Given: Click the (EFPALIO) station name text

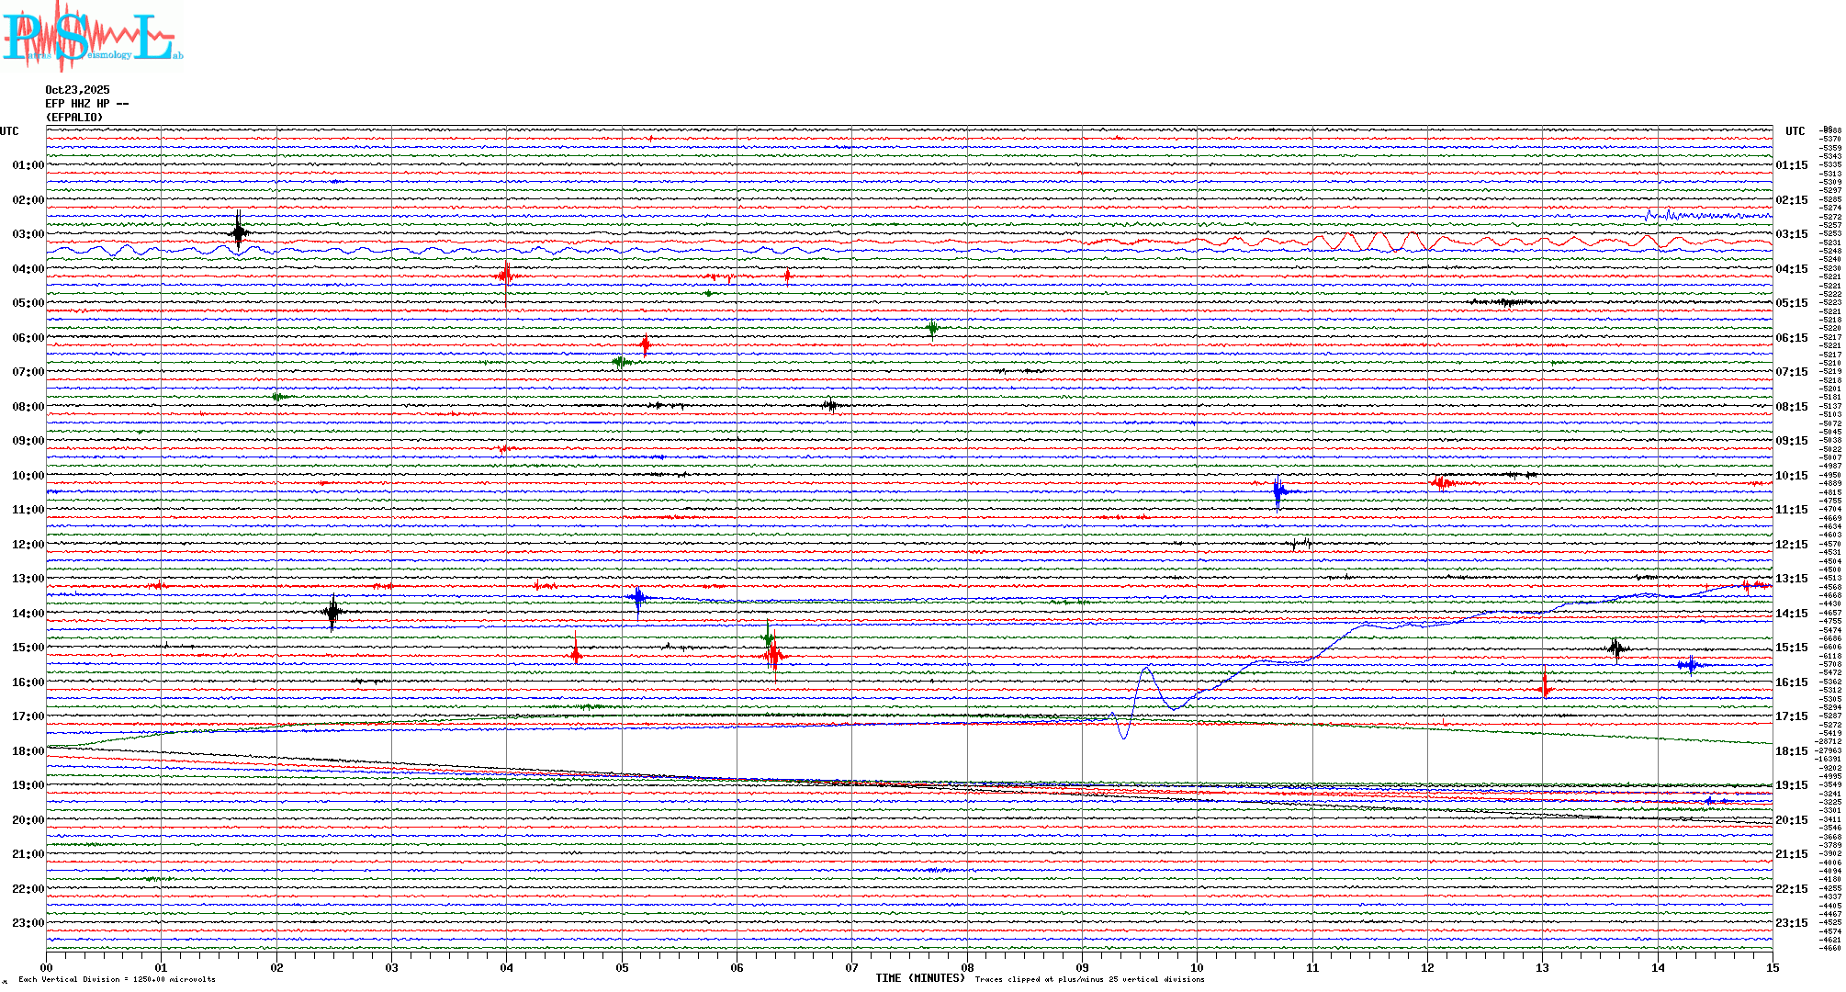Looking at the screenshot, I should click(x=74, y=118).
